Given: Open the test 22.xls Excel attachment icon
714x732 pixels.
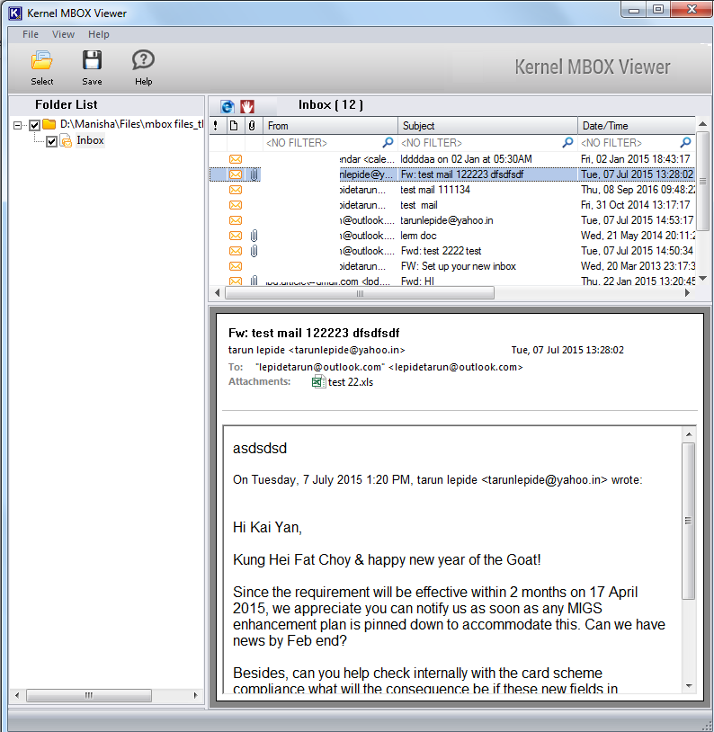Looking at the screenshot, I should click(318, 382).
